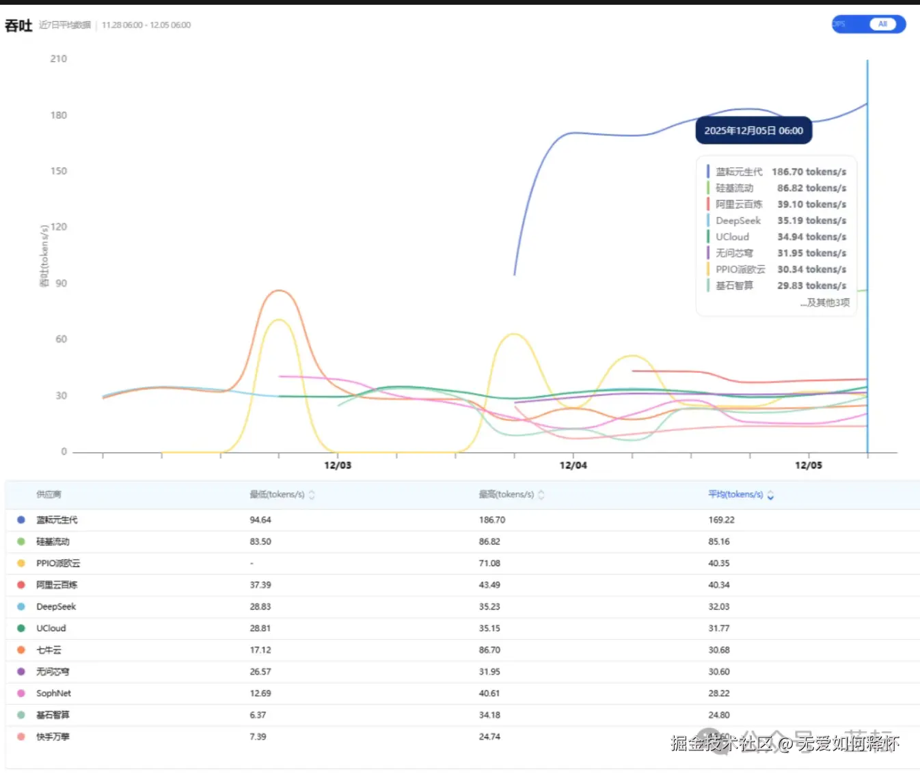Click the 12/04 label on the x-axis
Image resolution: width=920 pixels, height=773 pixels.
tap(573, 465)
